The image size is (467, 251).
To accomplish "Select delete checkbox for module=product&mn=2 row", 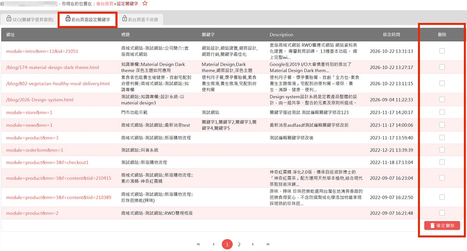I will pos(442,213).
